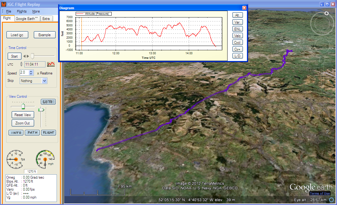Step time backward with the left arrow
The width and height of the screenshot is (337, 205).
[25, 56]
